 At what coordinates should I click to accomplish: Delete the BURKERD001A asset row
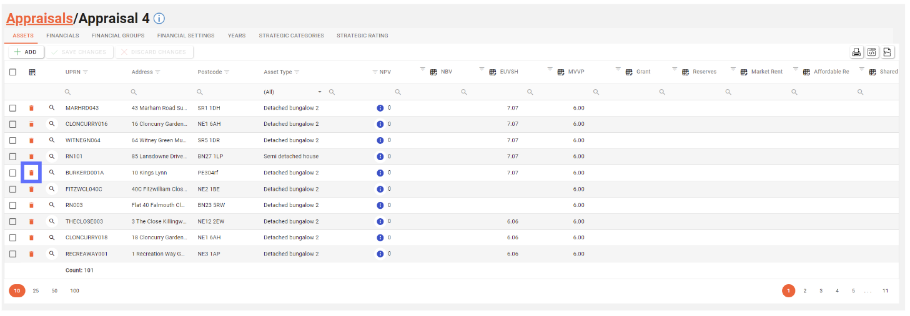31,173
